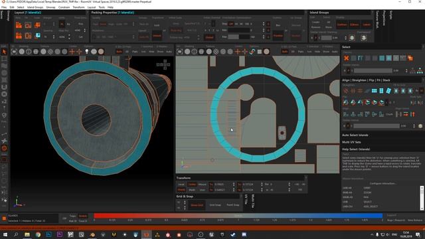
Task: Open Steam from the taskbar
Action: coord(233,234)
